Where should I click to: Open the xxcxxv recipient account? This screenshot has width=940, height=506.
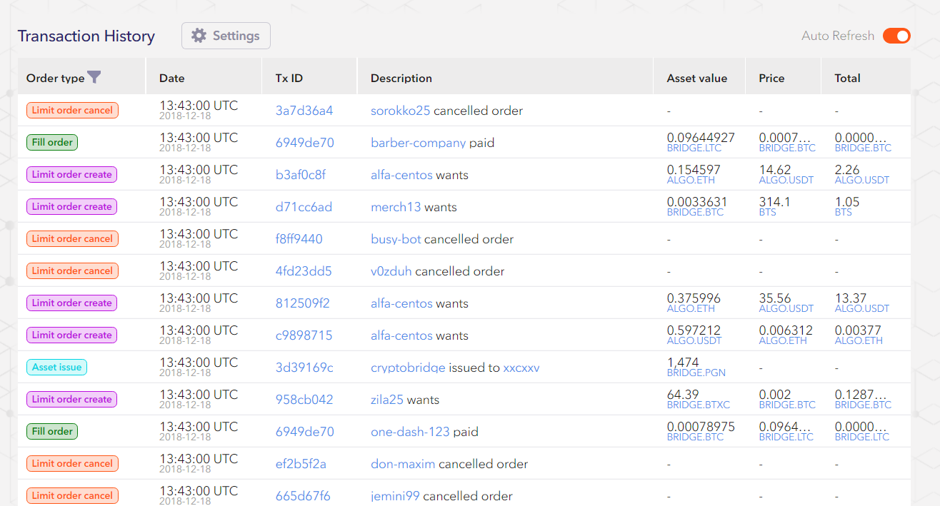pos(521,368)
